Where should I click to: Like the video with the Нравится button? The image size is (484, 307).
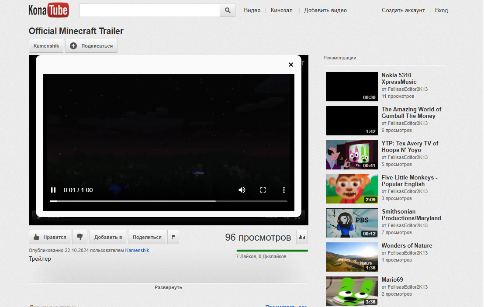tap(50, 237)
